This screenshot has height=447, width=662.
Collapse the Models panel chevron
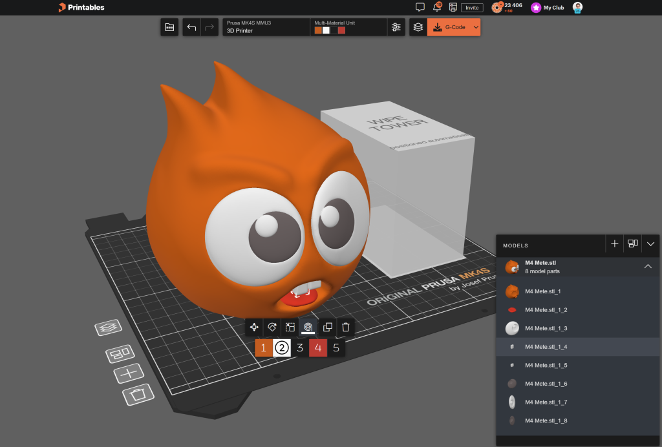pyautogui.click(x=650, y=244)
